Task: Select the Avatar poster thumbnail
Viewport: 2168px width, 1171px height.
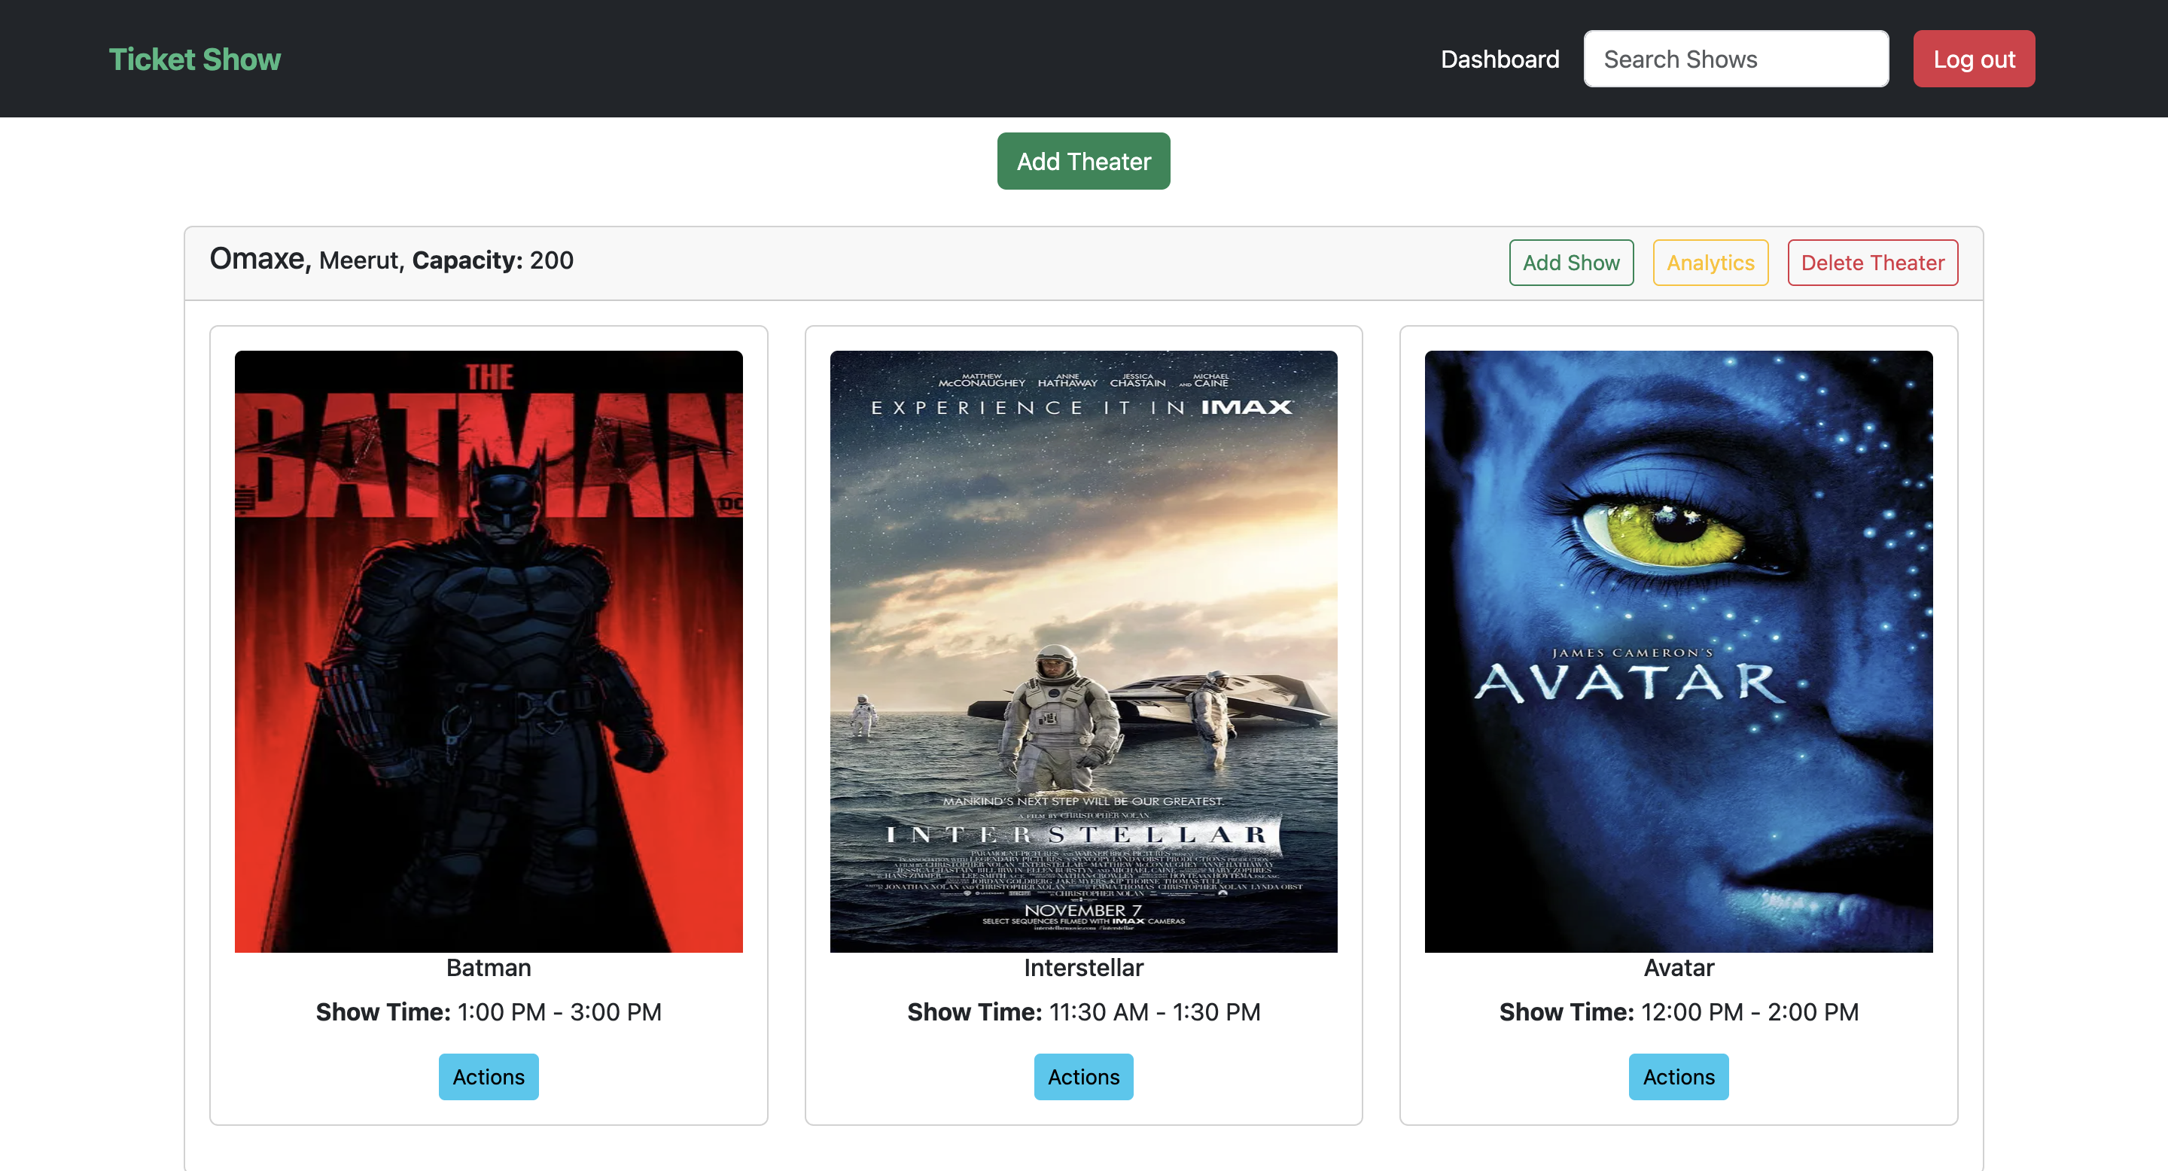Action: (x=1678, y=650)
